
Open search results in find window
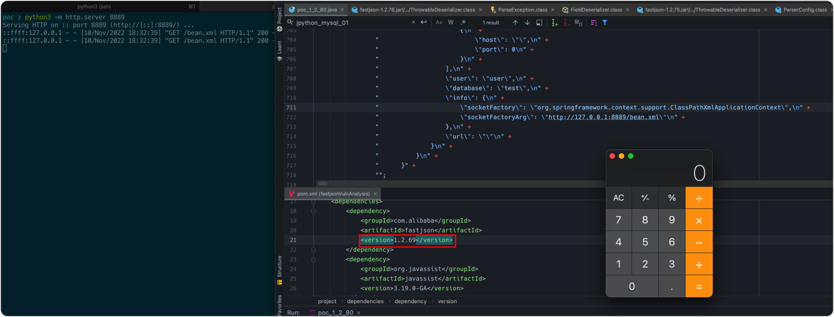(x=539, y=22)
